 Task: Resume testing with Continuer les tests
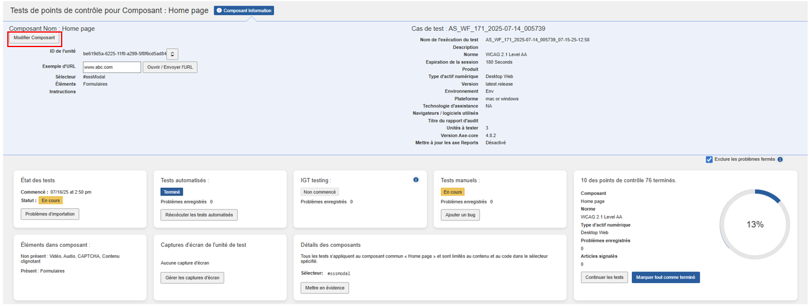pyautogui.click(x=604, y=278)
